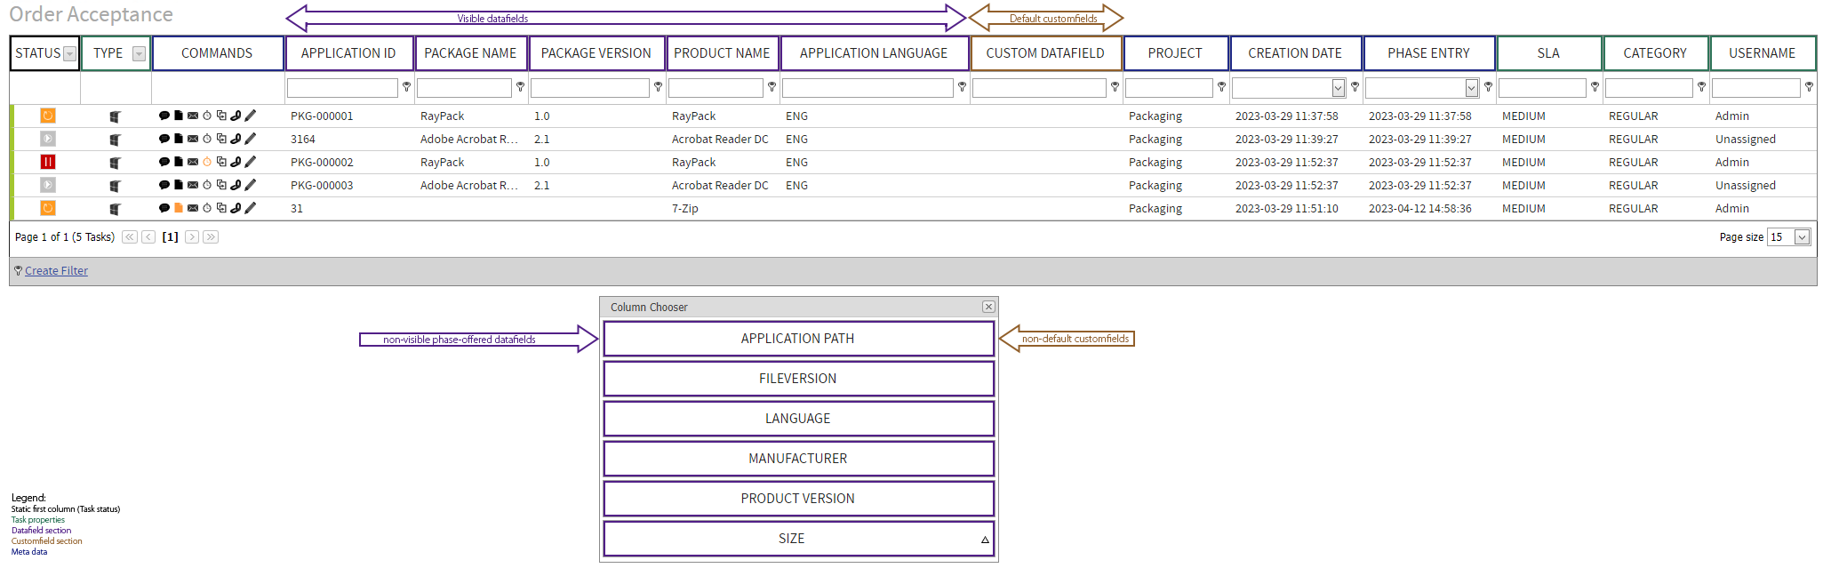The width and height of the screenshot is (1823, 568).
Task: Open Page size dropdown
Action: pos(1802,237)
